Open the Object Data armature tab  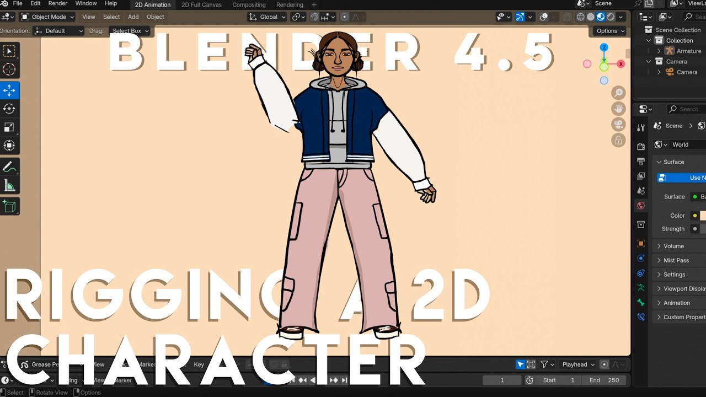tap(641, 288)
